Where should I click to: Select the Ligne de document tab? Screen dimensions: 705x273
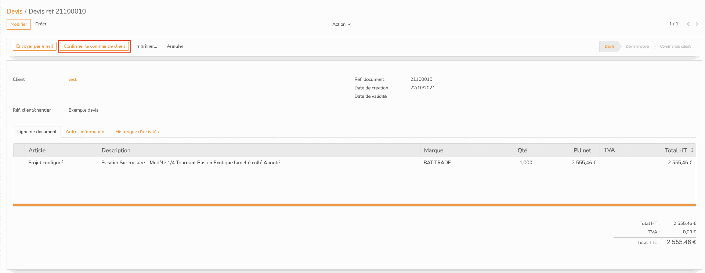coord(37,132)
